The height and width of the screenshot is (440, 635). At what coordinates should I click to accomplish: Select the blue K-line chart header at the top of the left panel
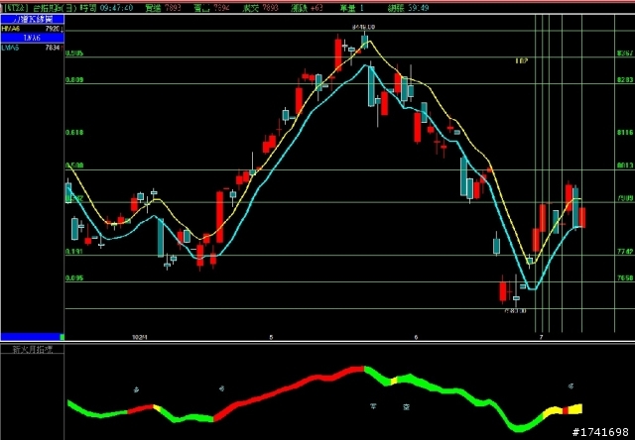point(33,19)
